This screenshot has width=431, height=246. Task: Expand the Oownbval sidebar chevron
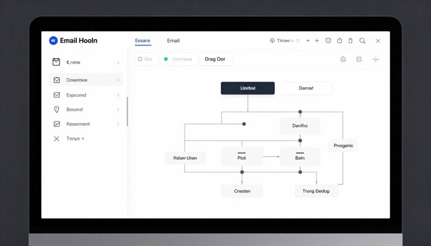click(x=118, y=80)
